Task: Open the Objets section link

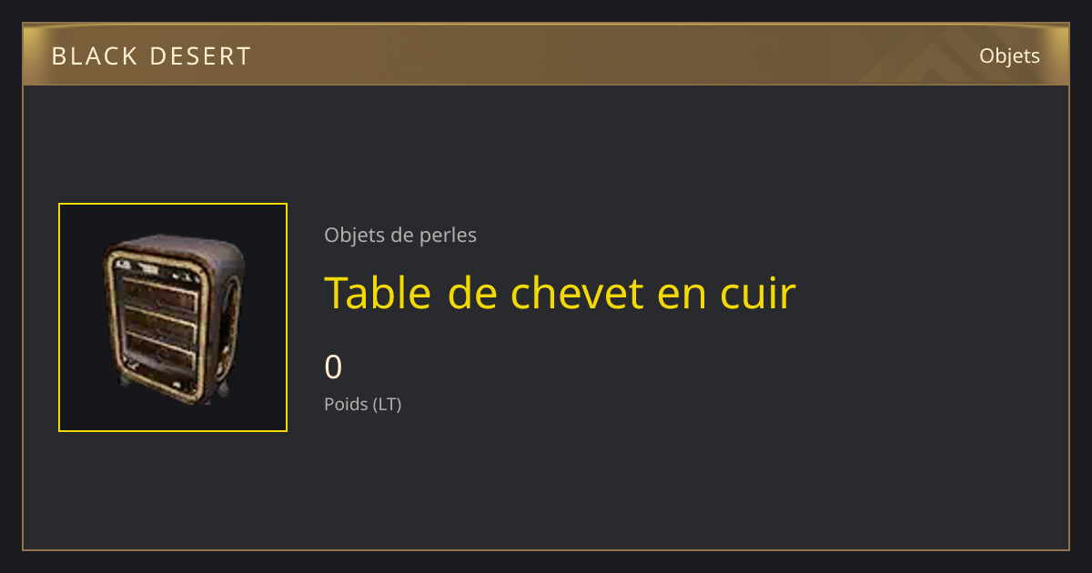Action: pos(1009,55)
